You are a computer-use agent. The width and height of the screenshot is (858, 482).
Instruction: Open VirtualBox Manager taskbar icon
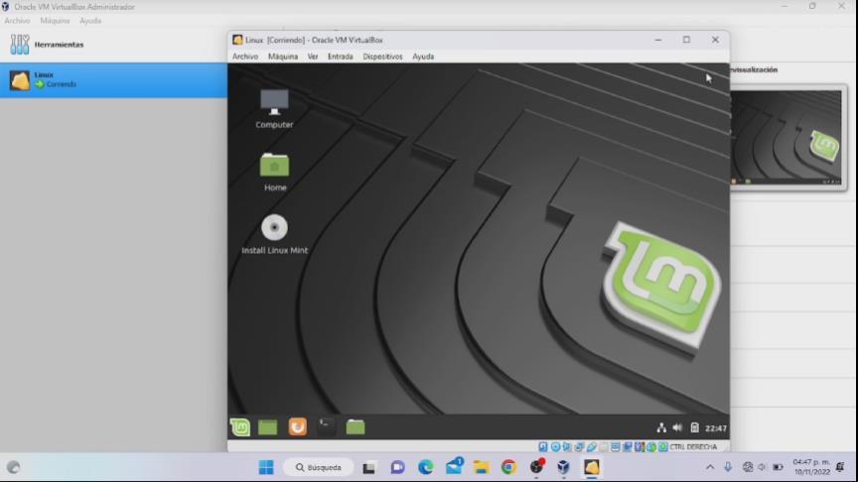point(564,467)
